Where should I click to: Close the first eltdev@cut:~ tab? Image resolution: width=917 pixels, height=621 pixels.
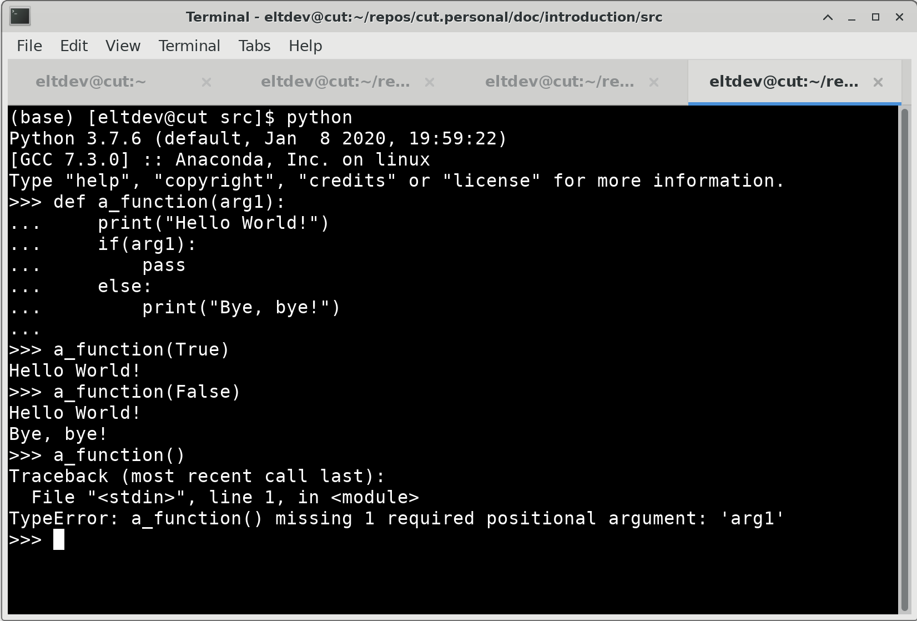pos(206,82)
